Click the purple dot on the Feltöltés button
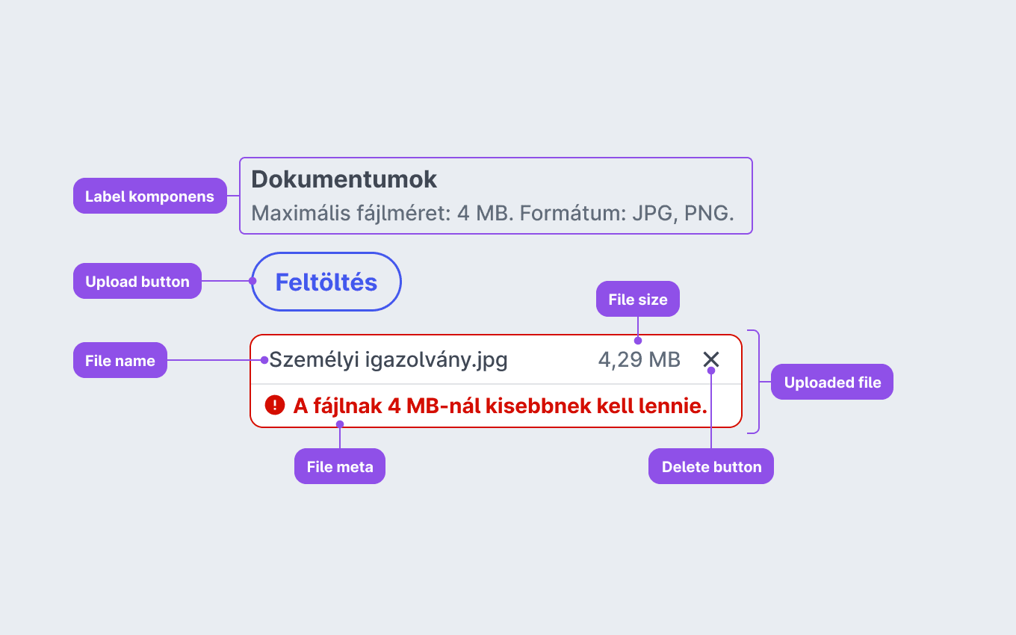 coord(253,282)
